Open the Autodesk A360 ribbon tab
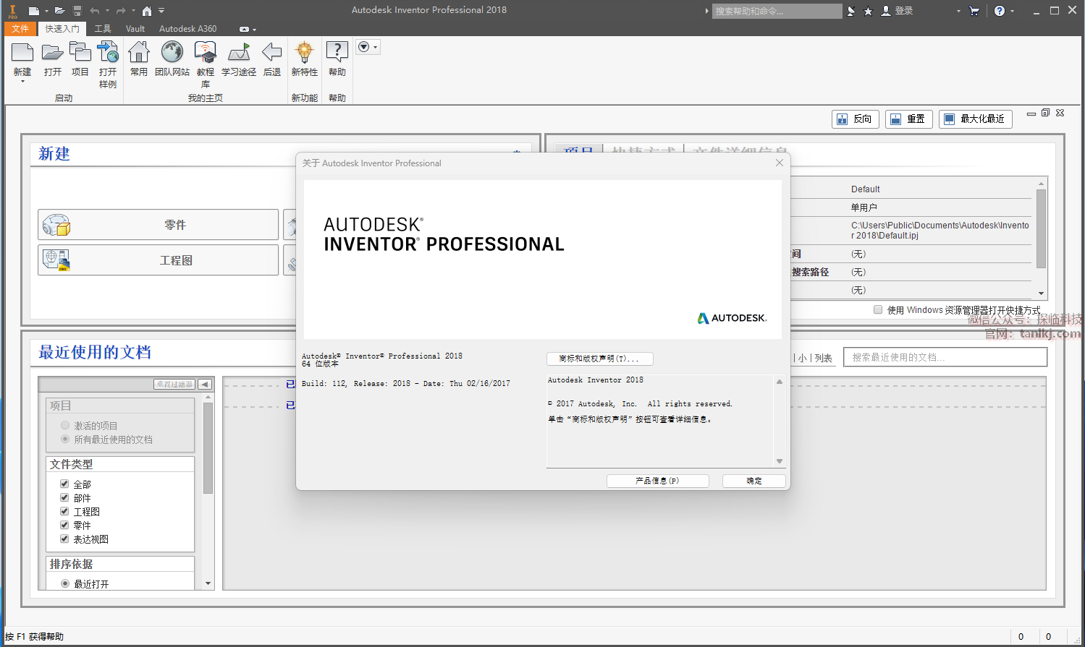 click(187, 29)
